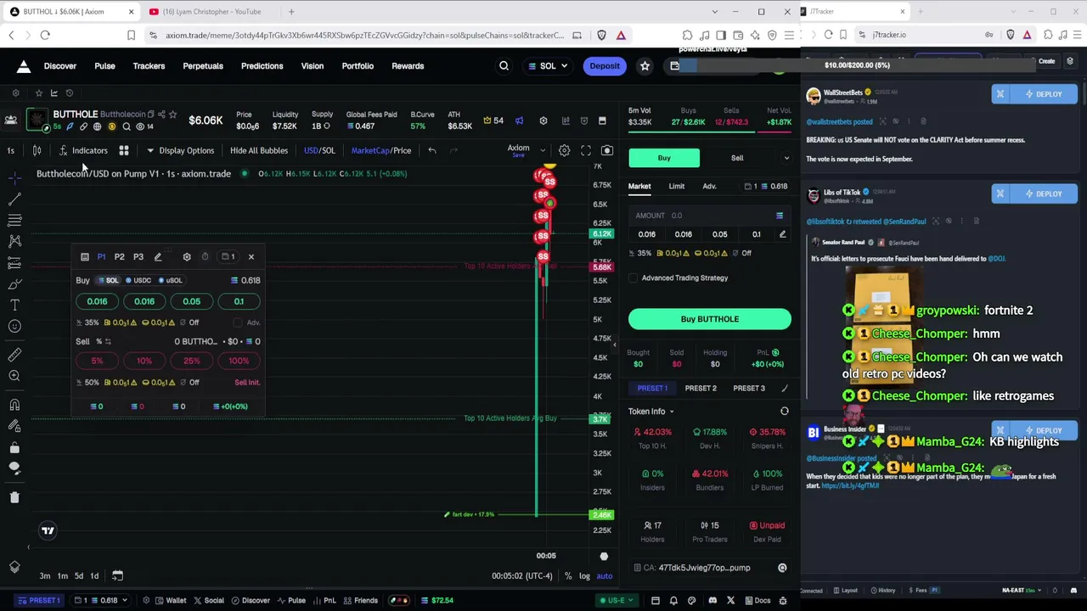1087x611 pixels.
Task: Open the SOL chain dropdown
Action: pyautogui.click(x=548, y=66)
